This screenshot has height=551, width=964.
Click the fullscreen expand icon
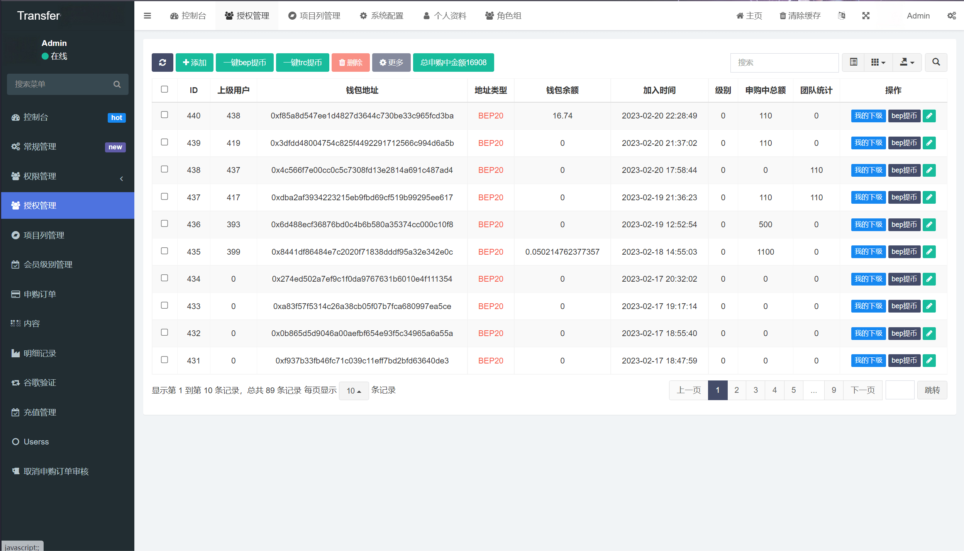[866, 16]
